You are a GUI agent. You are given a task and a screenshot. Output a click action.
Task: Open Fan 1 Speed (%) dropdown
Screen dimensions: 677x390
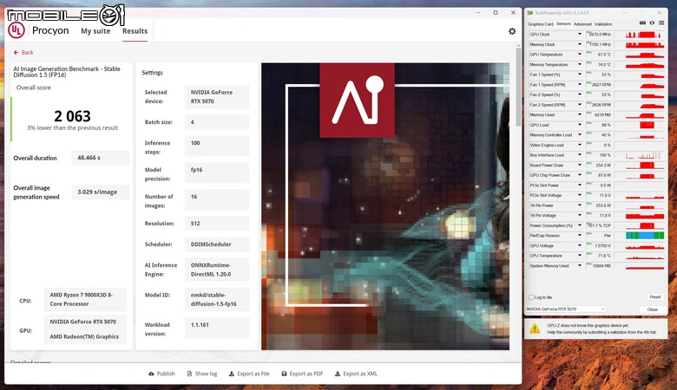pyautogui.click(x=580, y=75)
